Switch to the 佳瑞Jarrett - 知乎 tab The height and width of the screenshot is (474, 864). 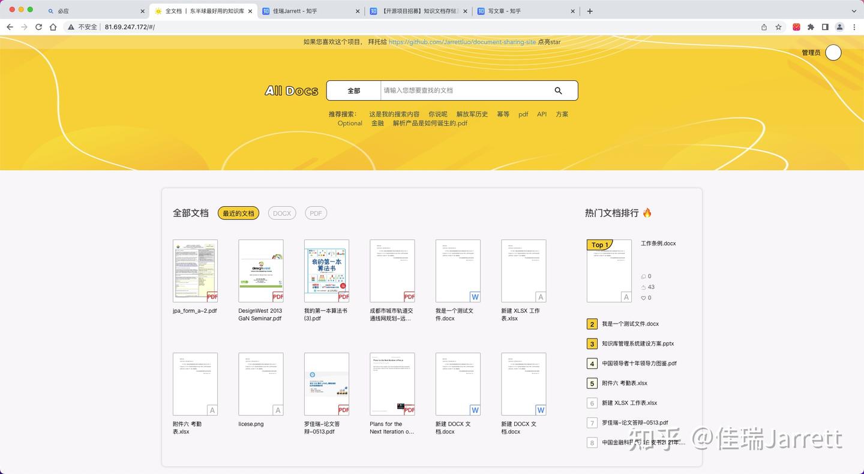(x=301, y=11)
